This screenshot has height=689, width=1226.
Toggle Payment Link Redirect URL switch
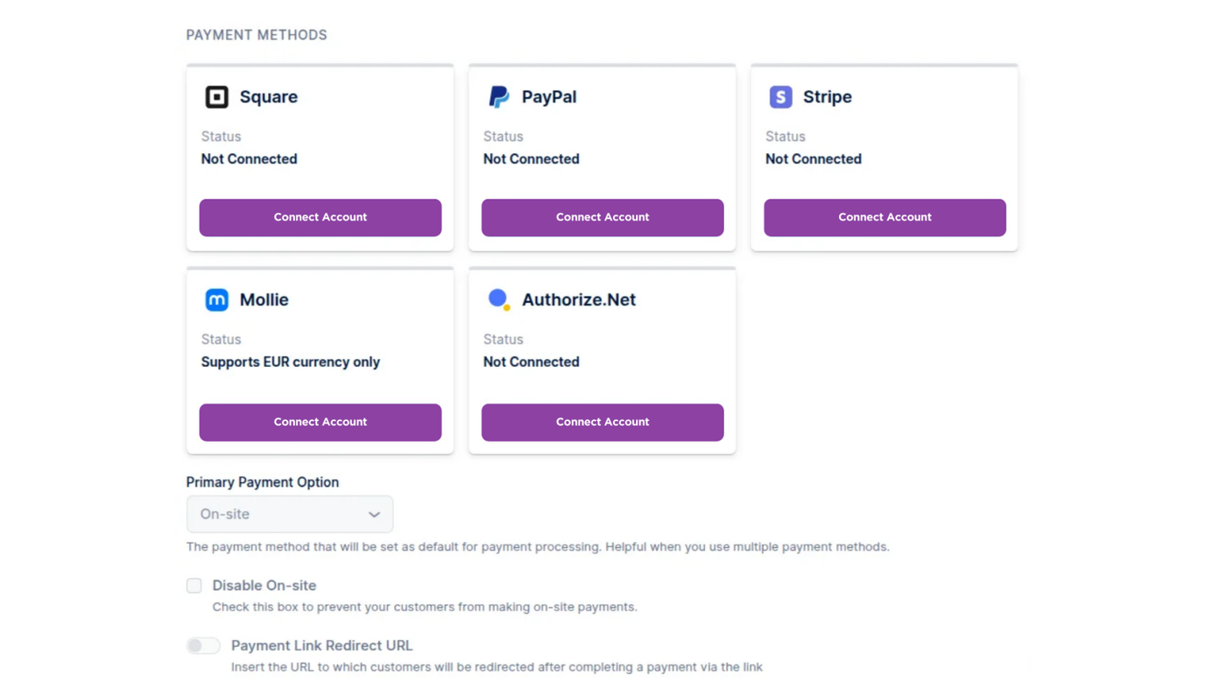point(203,646)
